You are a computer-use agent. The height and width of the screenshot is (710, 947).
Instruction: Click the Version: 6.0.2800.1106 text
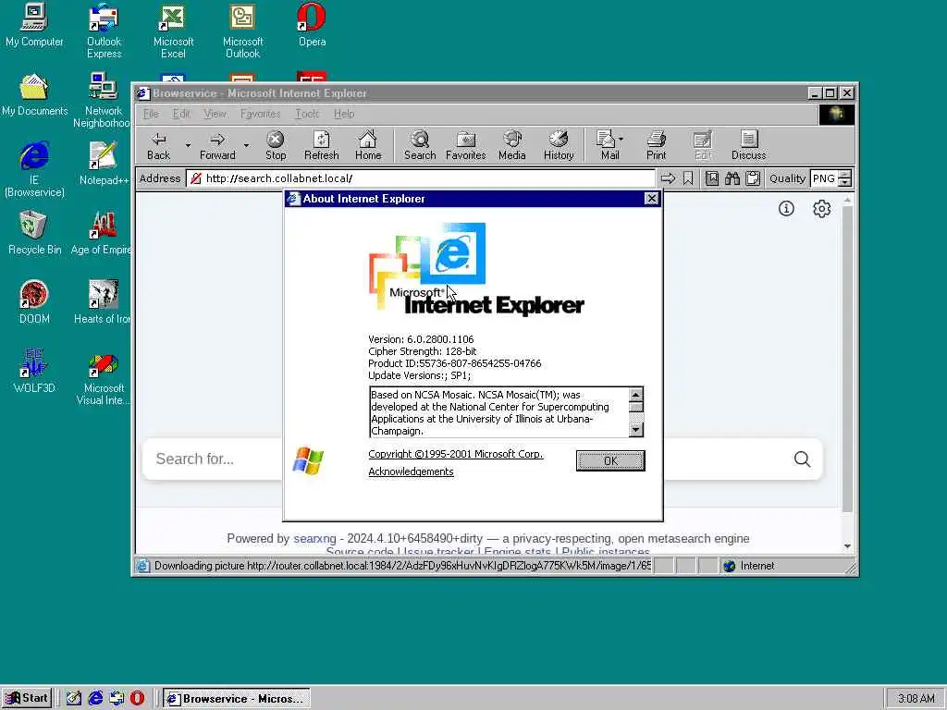tap(421, 339)
